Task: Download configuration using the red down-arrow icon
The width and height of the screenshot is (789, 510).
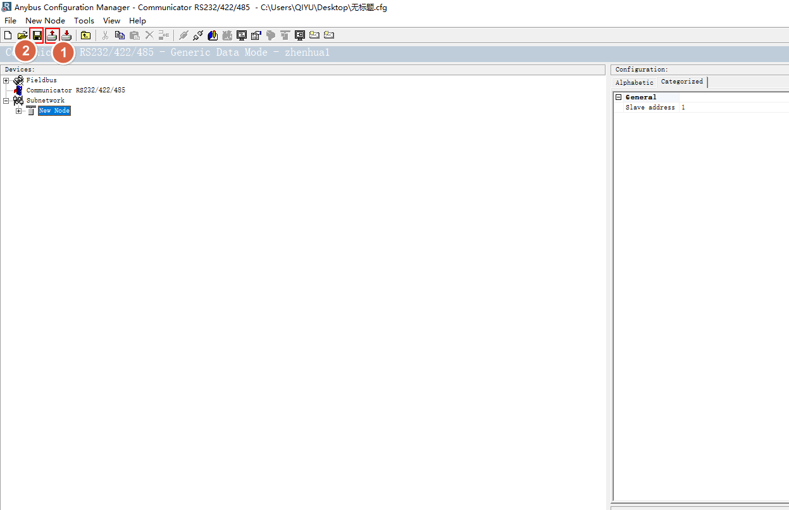Action: [66, 35]
